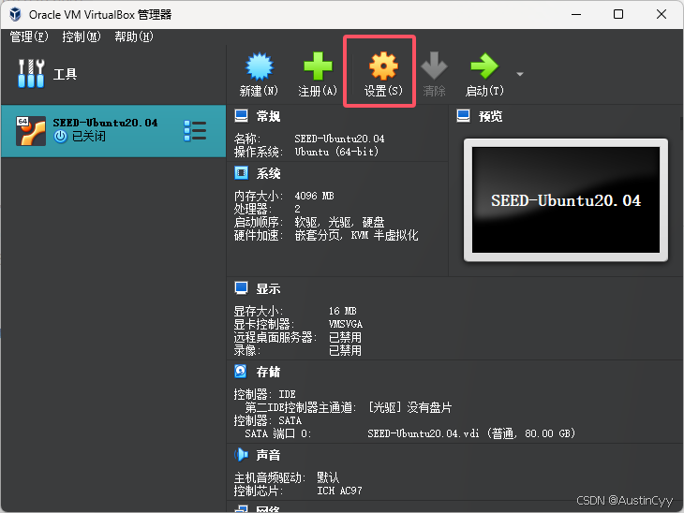Click the powered-off status icon by 已关闭
Viewport: 684px width, 513px height.
[x=61, y=137]
